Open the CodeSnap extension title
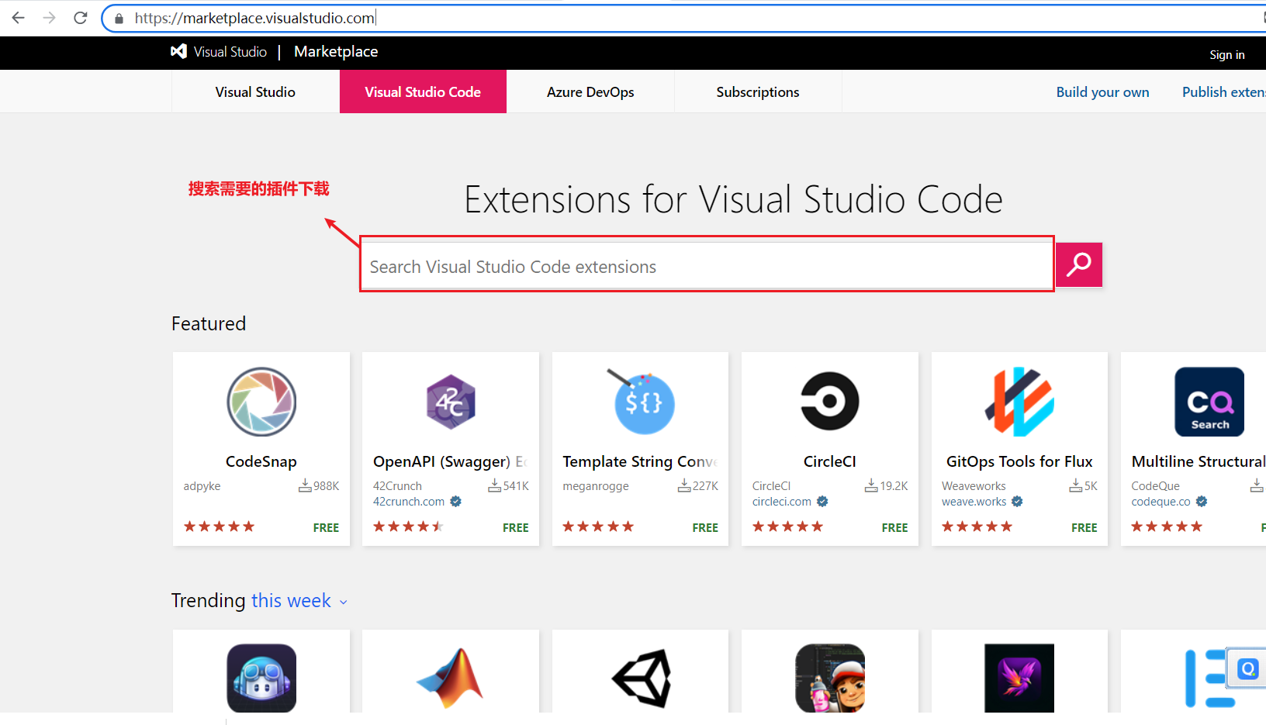Screen dimensions: 1266x725 [x=261, y=461]
